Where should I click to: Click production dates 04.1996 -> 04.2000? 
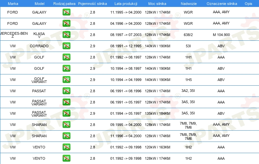pos(126,23)
